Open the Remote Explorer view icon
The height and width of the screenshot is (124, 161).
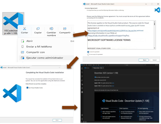click(x=82, y=84)
